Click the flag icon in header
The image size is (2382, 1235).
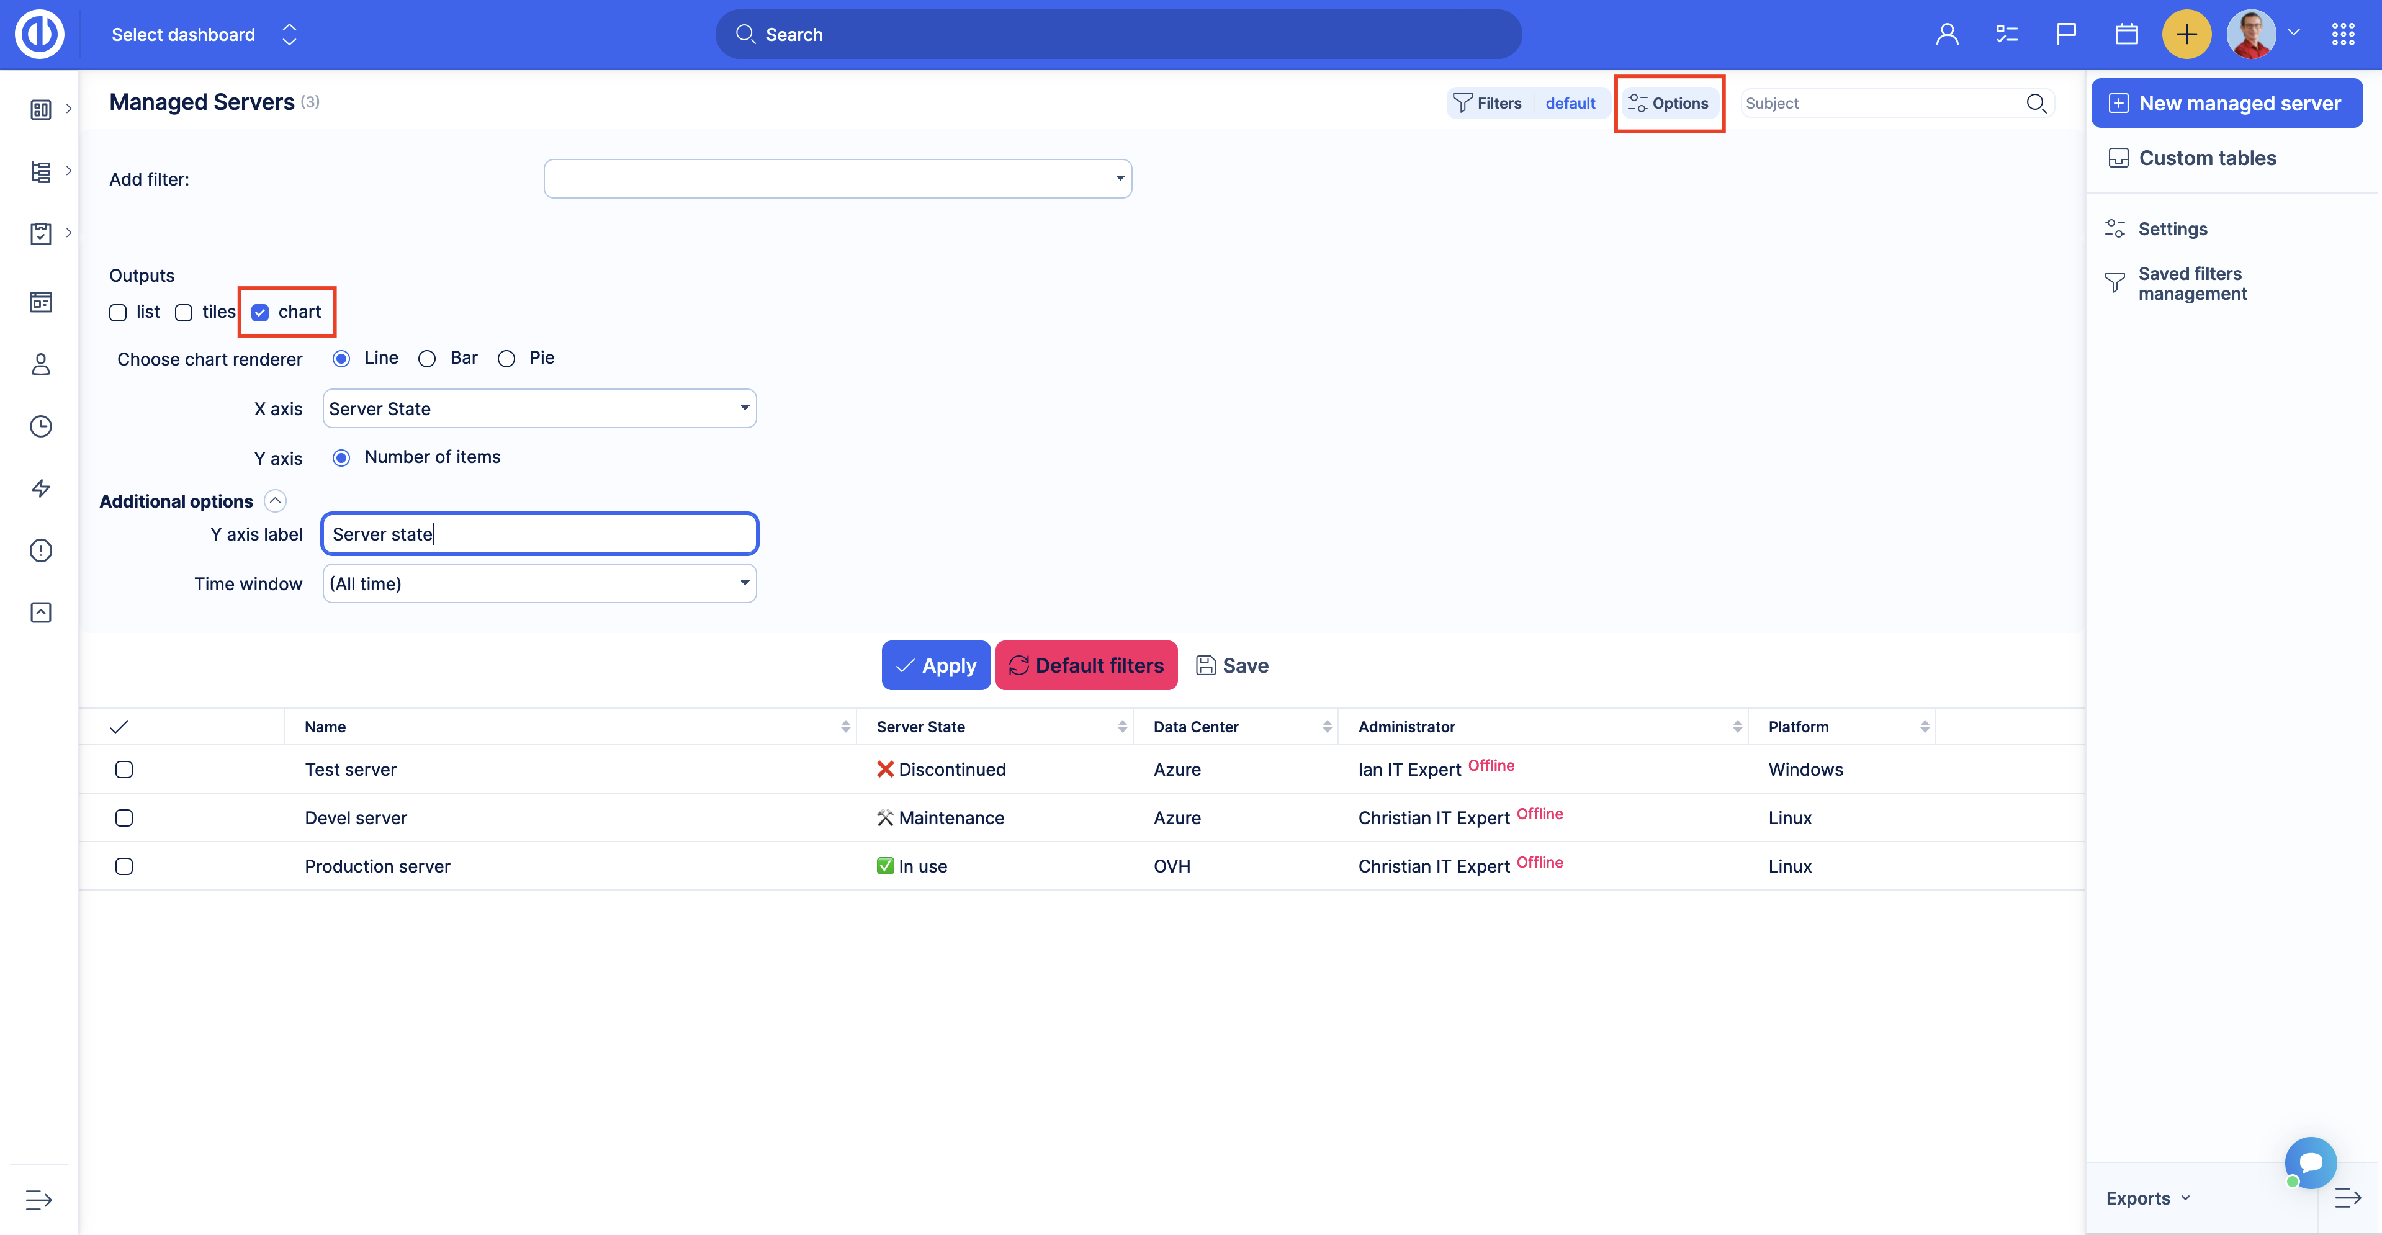[x=2065, y=34]
